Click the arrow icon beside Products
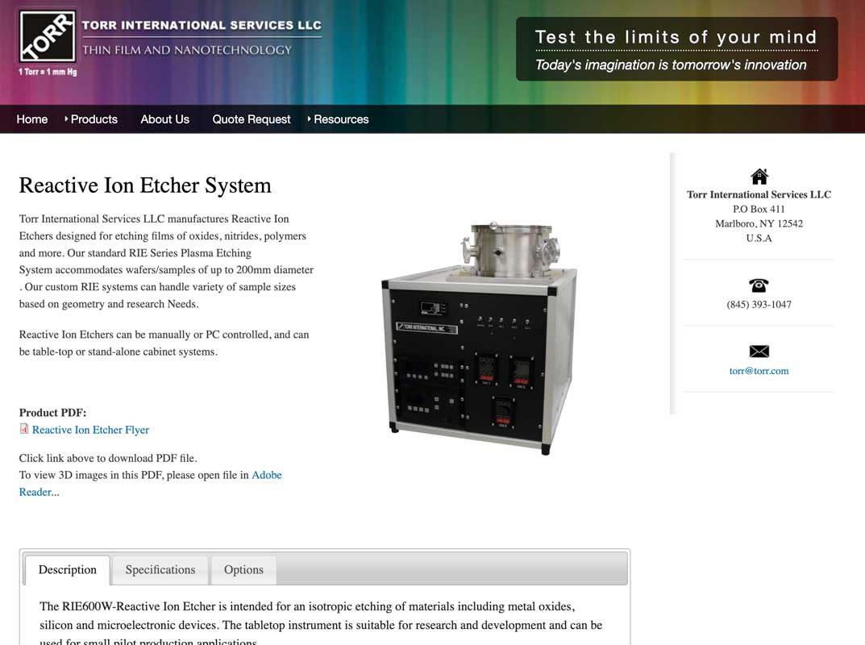 tap(68, 119)
